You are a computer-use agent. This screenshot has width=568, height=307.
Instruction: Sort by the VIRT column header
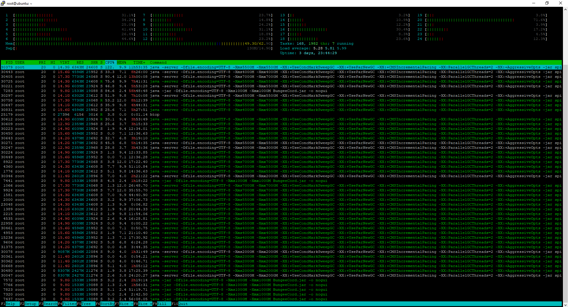65,62
